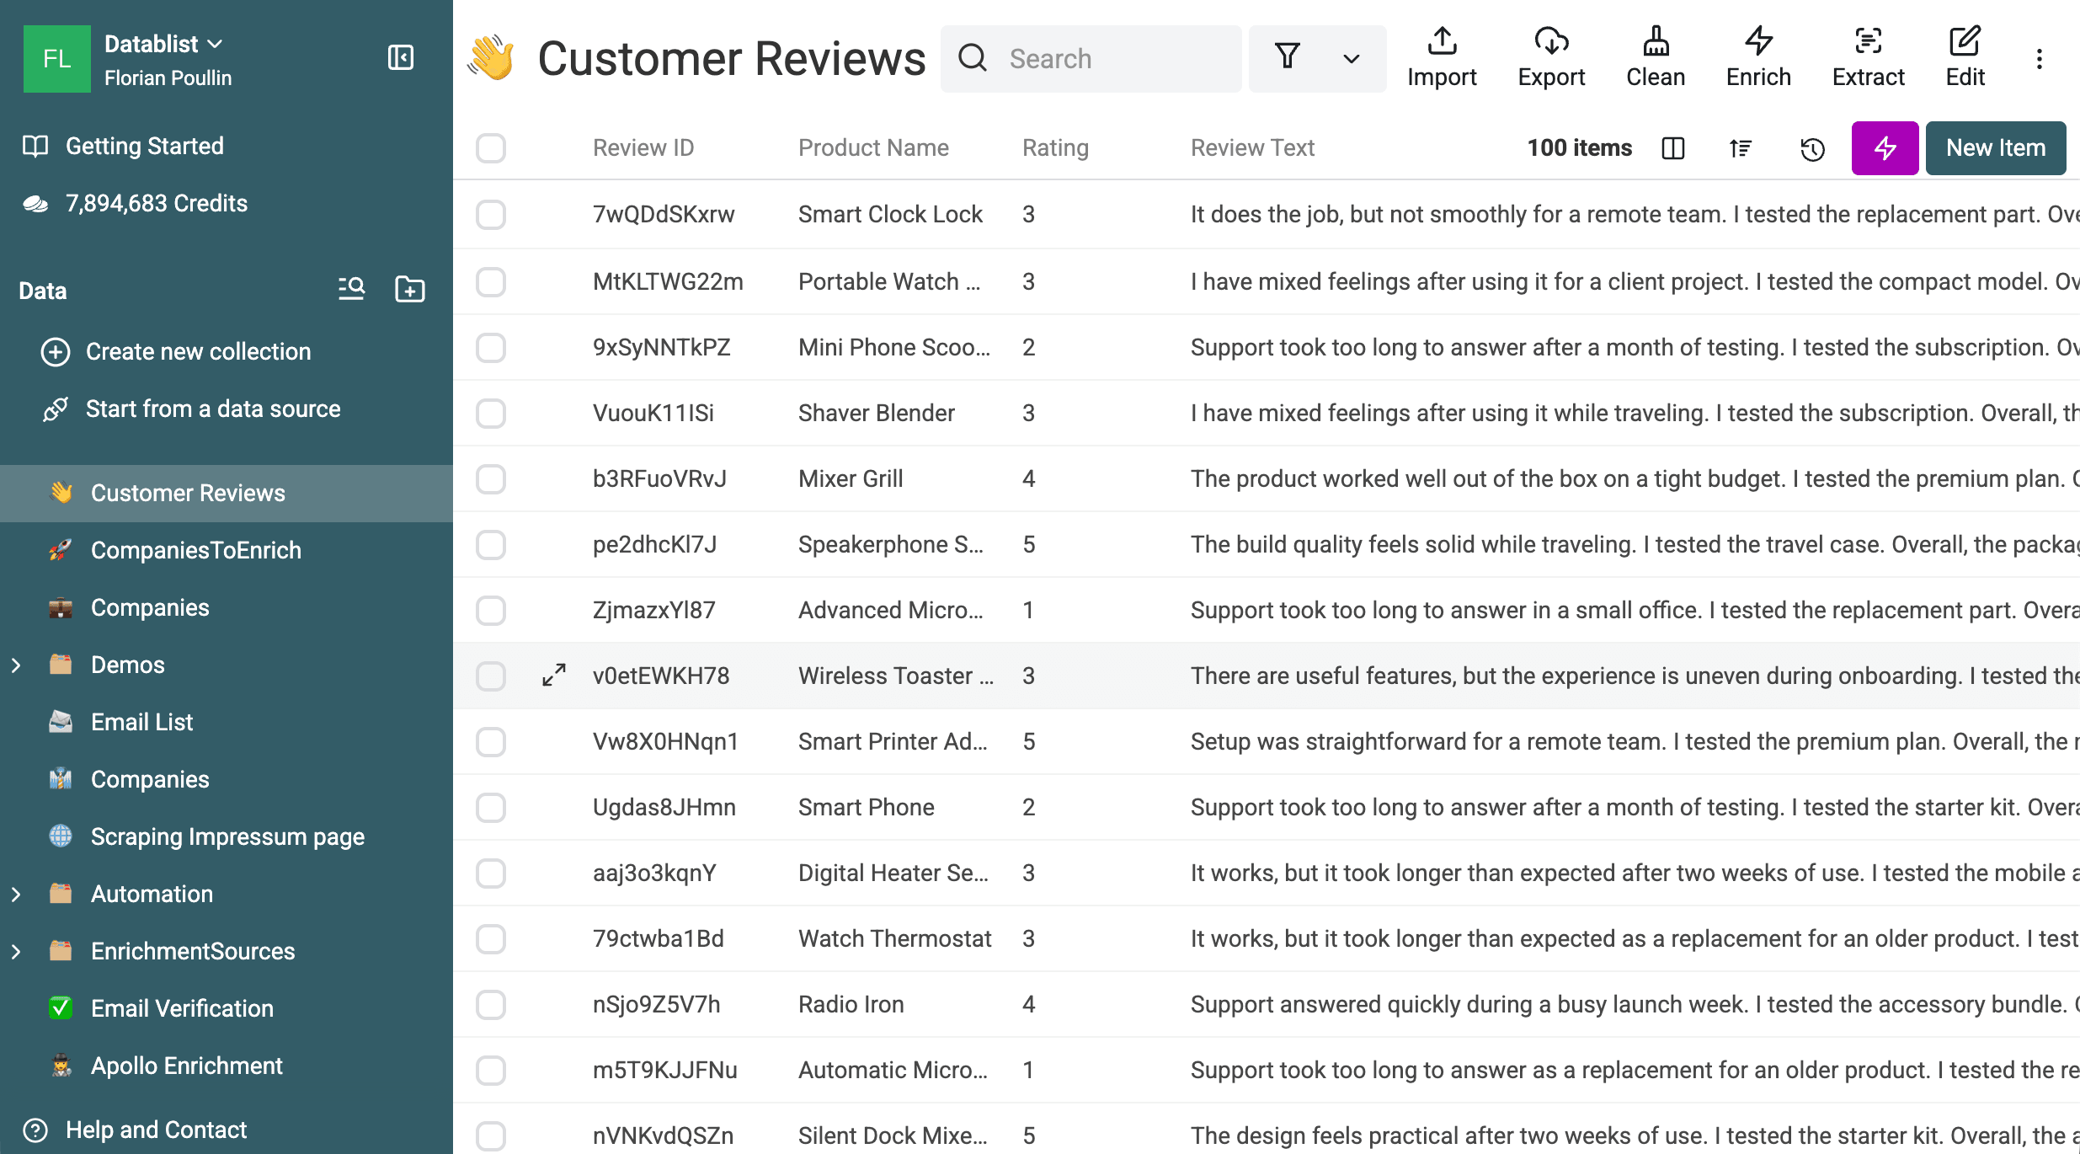Click the magnifier icon in the search box
The height and width of the screenshot is (1154, 2080).
[973, 58]
